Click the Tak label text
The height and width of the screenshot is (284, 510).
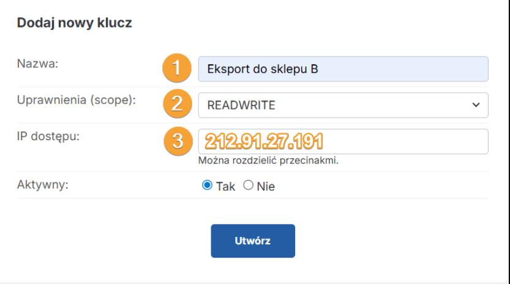coord(225,187)
